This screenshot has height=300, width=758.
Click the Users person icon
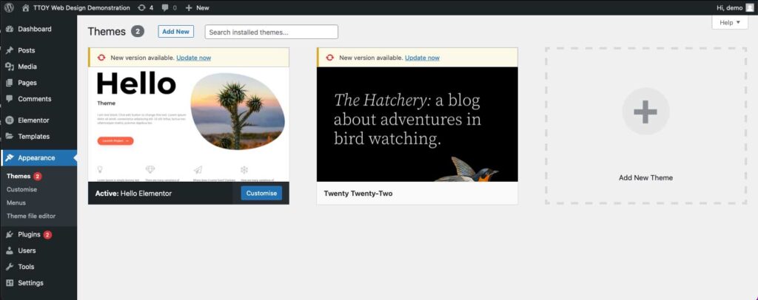click(9, 250)
